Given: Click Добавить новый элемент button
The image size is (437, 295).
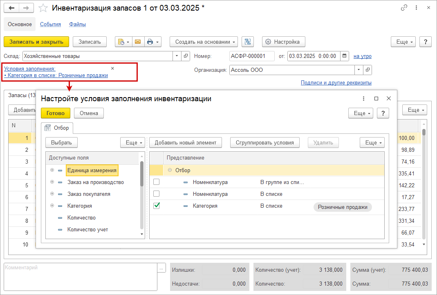Looking at the screenshot, I should click(x=186, y=142).
